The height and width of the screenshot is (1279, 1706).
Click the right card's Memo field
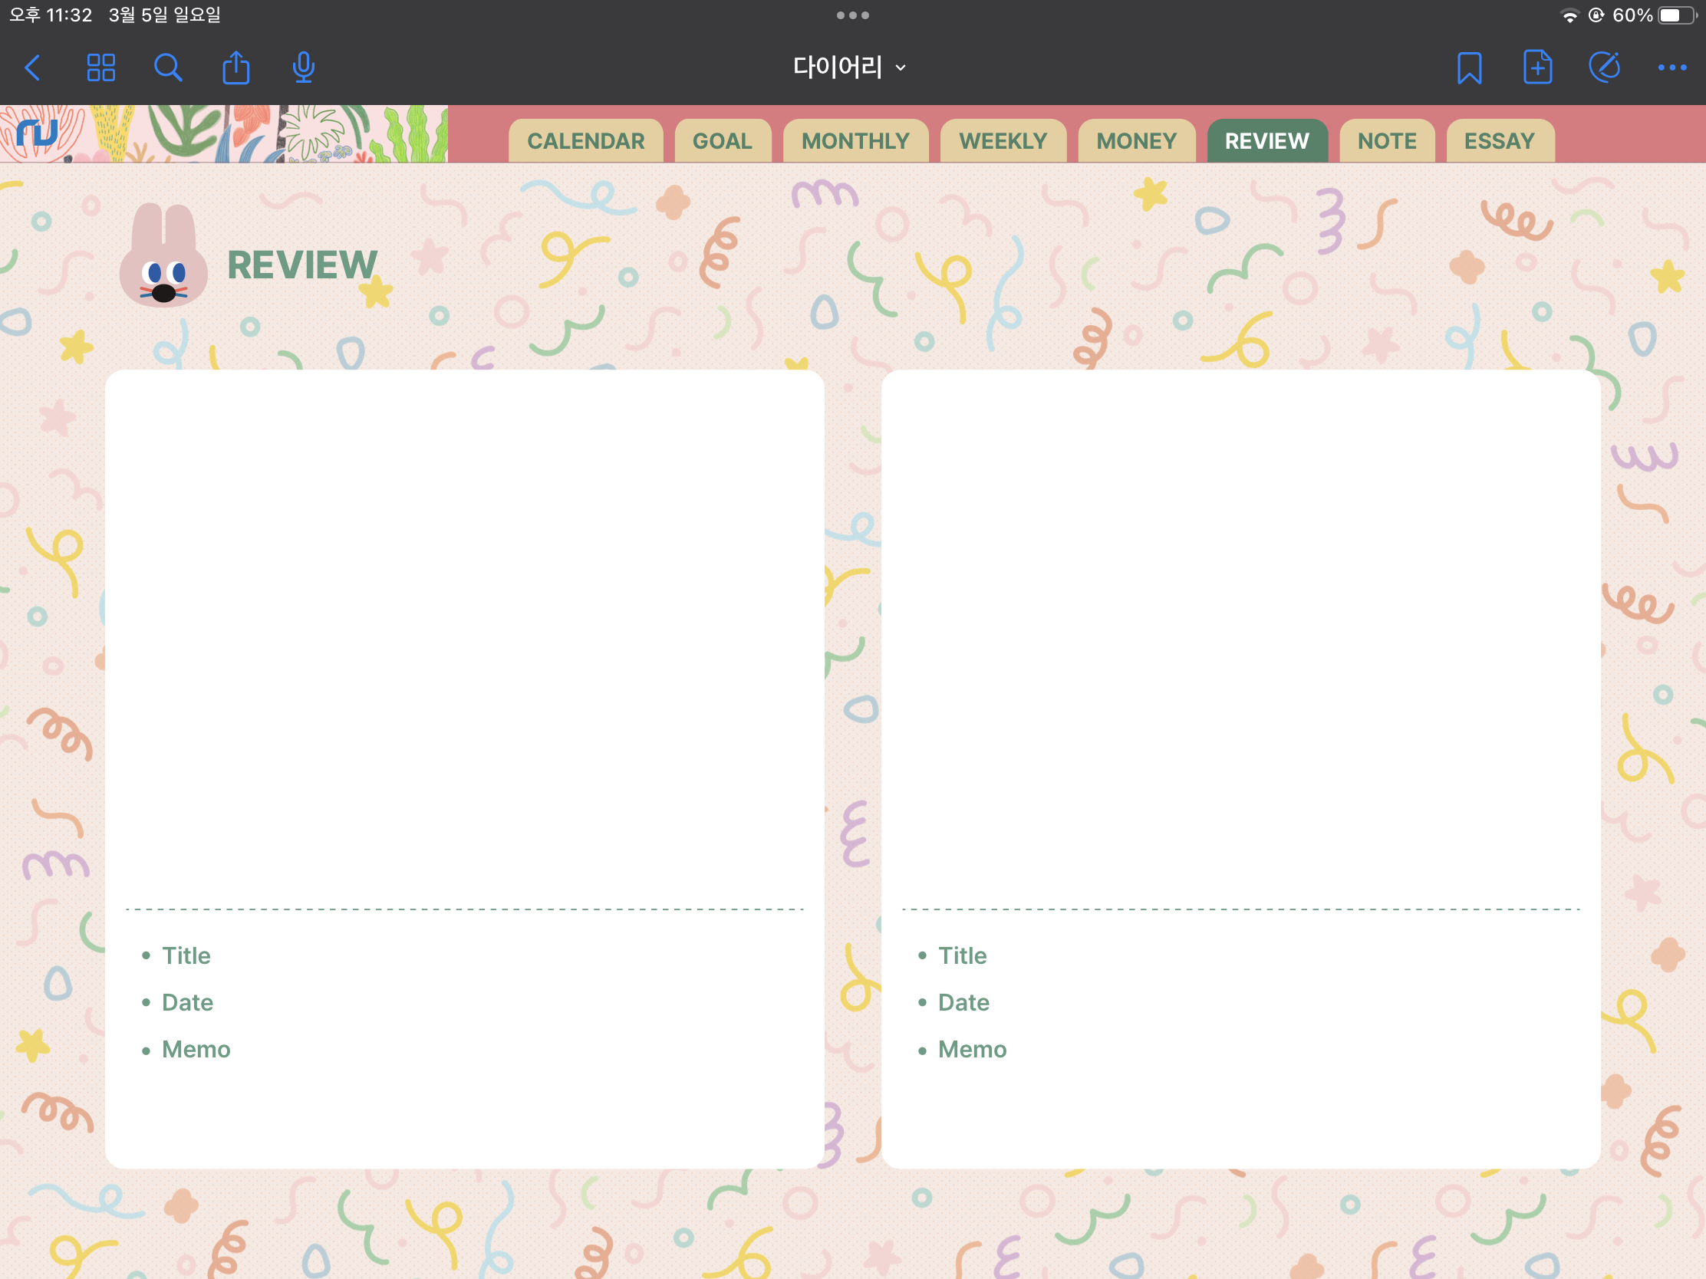[972, 1049]
